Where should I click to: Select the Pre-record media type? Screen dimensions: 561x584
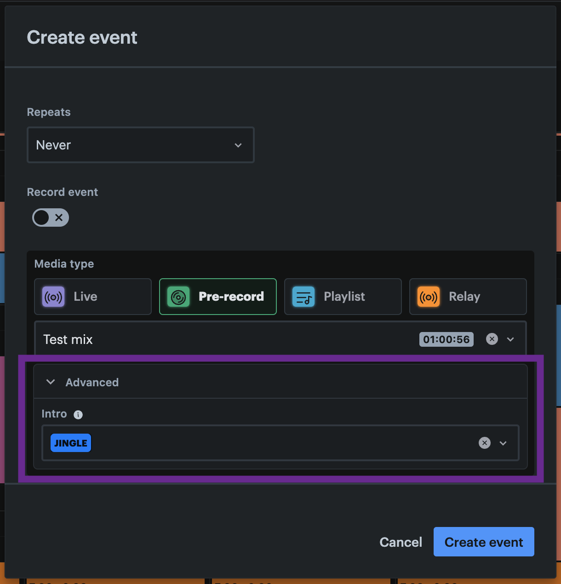[218, 297]
